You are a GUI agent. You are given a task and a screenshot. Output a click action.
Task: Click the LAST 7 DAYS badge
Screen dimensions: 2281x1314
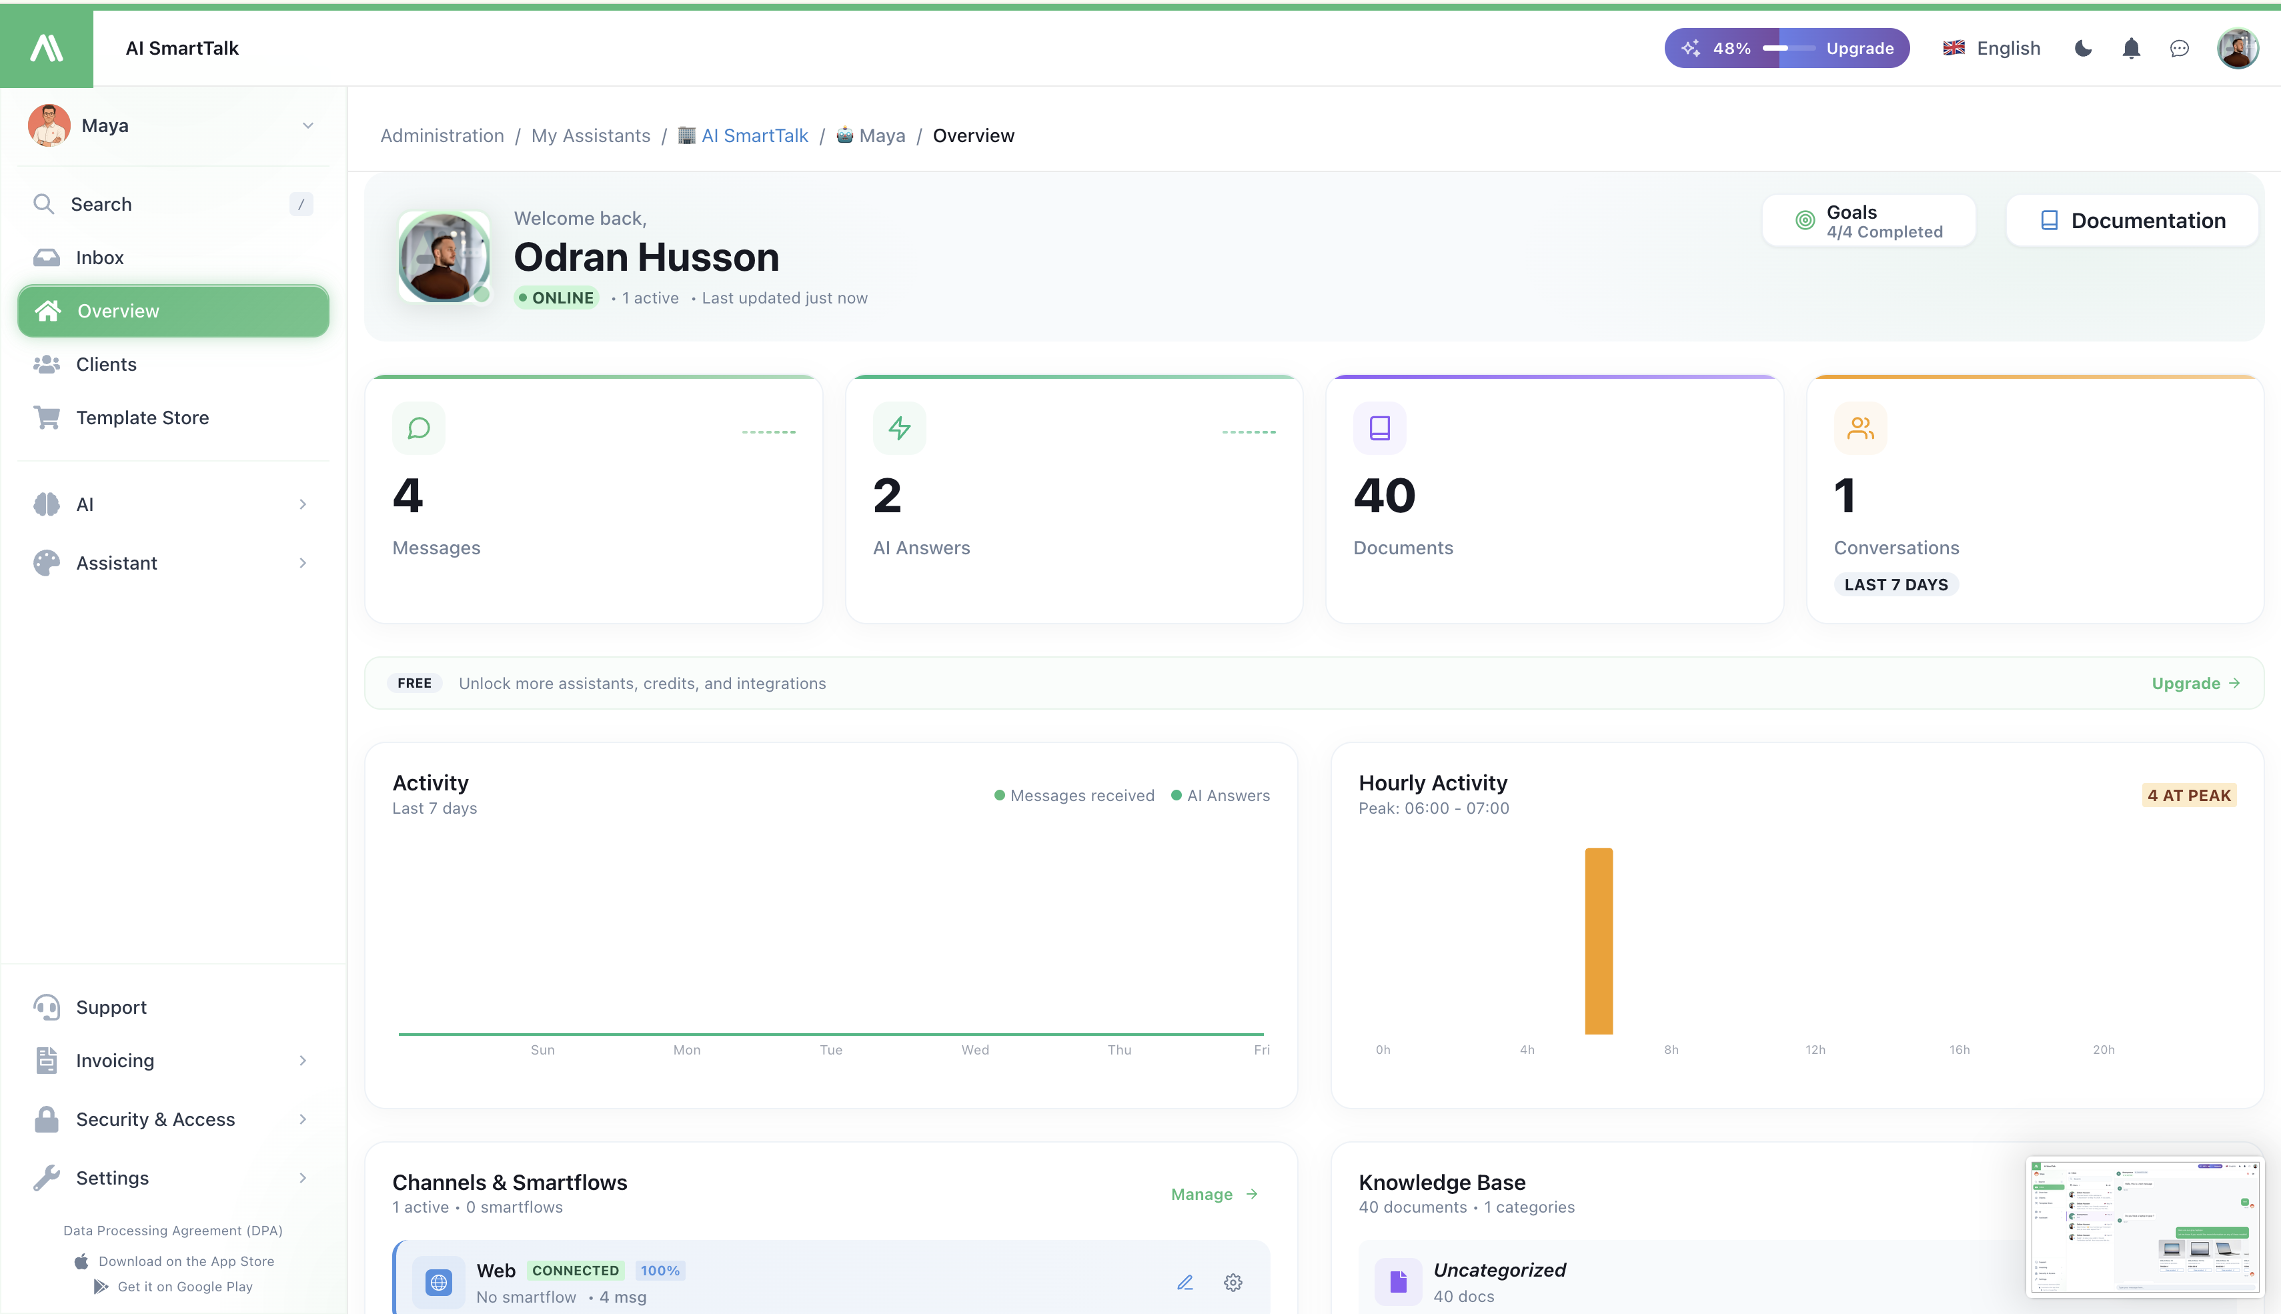(x=1895, y=585)
